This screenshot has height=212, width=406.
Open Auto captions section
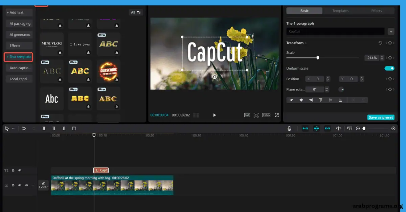click(19, 68)
